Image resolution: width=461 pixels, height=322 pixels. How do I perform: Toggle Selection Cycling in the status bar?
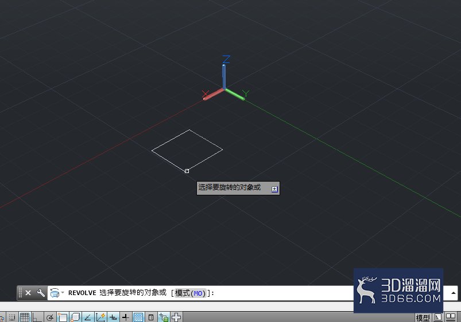coord(164,317)
